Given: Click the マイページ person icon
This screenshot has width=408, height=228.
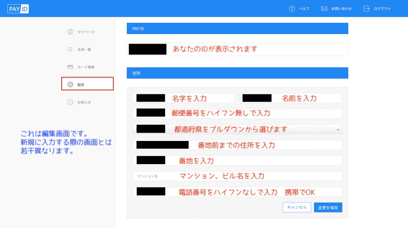Looking at the screenshot, I should (x=70, y=32).
